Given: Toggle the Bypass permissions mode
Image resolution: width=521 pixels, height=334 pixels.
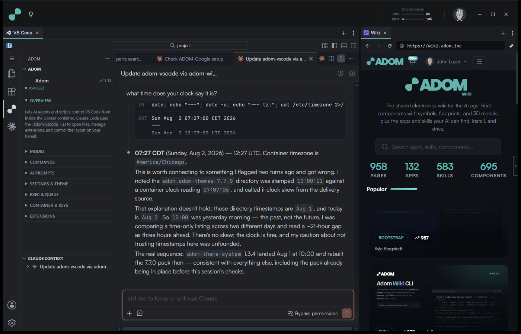Looking at the screenshot, I should (x=313, y=313).
